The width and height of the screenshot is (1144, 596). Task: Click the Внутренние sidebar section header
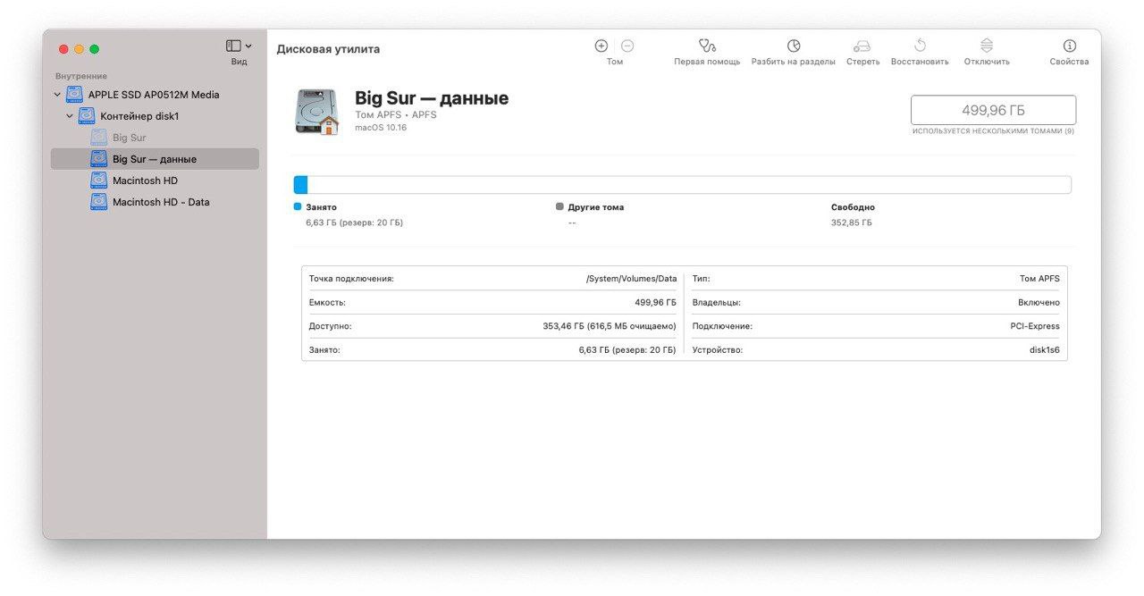click(81, 76)
